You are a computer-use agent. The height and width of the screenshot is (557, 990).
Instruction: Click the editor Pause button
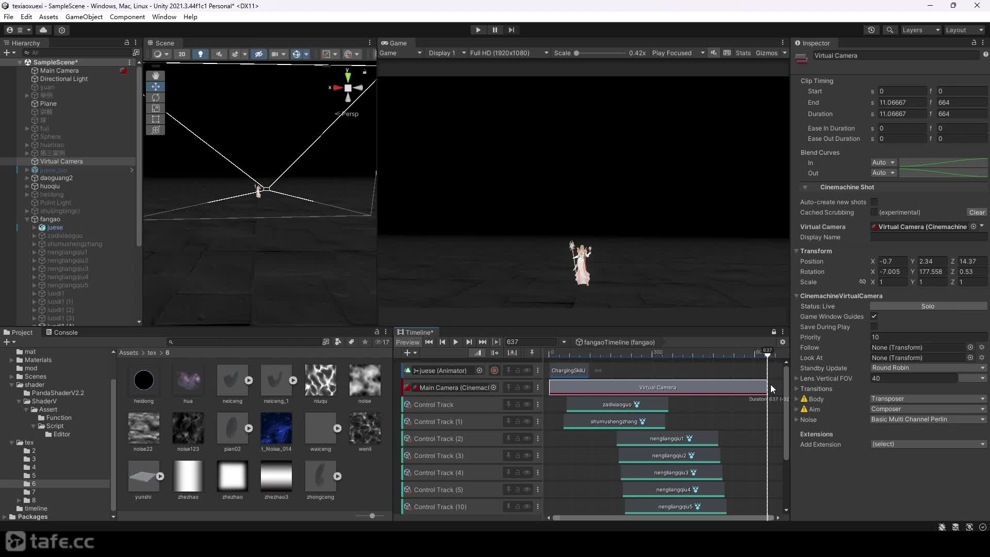pos(494,30)
